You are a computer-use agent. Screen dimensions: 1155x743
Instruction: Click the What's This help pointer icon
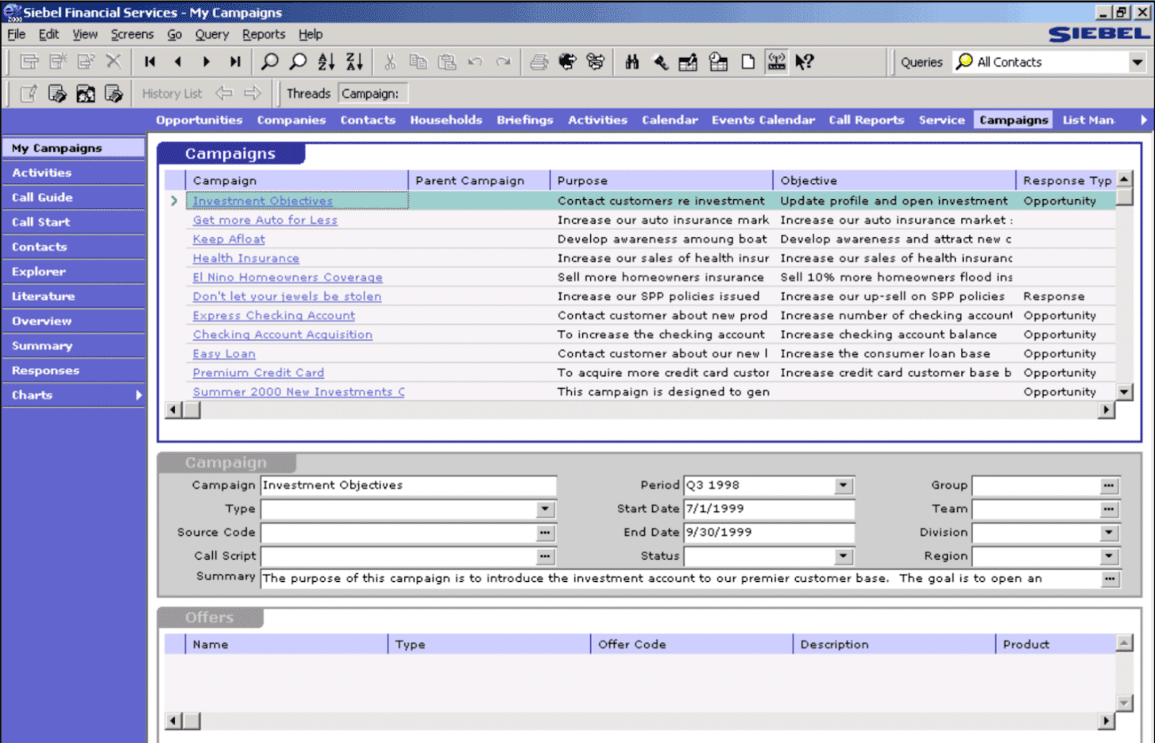click(x=805, y=62)
